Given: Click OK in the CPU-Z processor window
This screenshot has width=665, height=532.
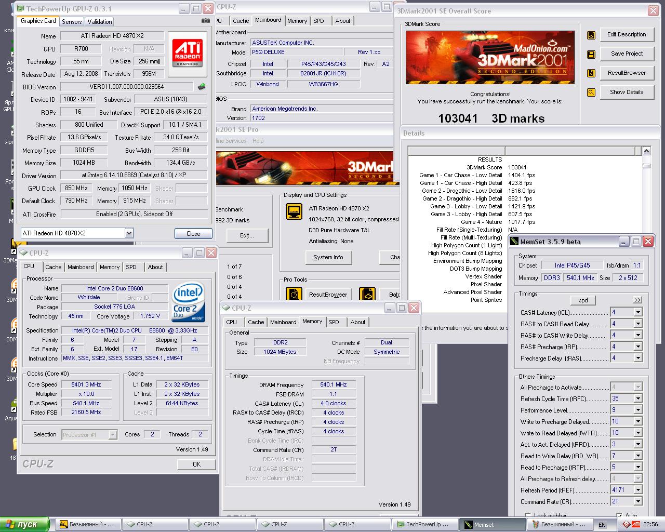Looking at the screenshot, I should point(196,464).
